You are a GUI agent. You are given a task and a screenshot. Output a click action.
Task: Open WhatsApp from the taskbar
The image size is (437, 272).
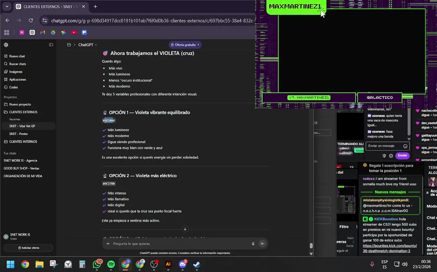(x=97, y=264)
